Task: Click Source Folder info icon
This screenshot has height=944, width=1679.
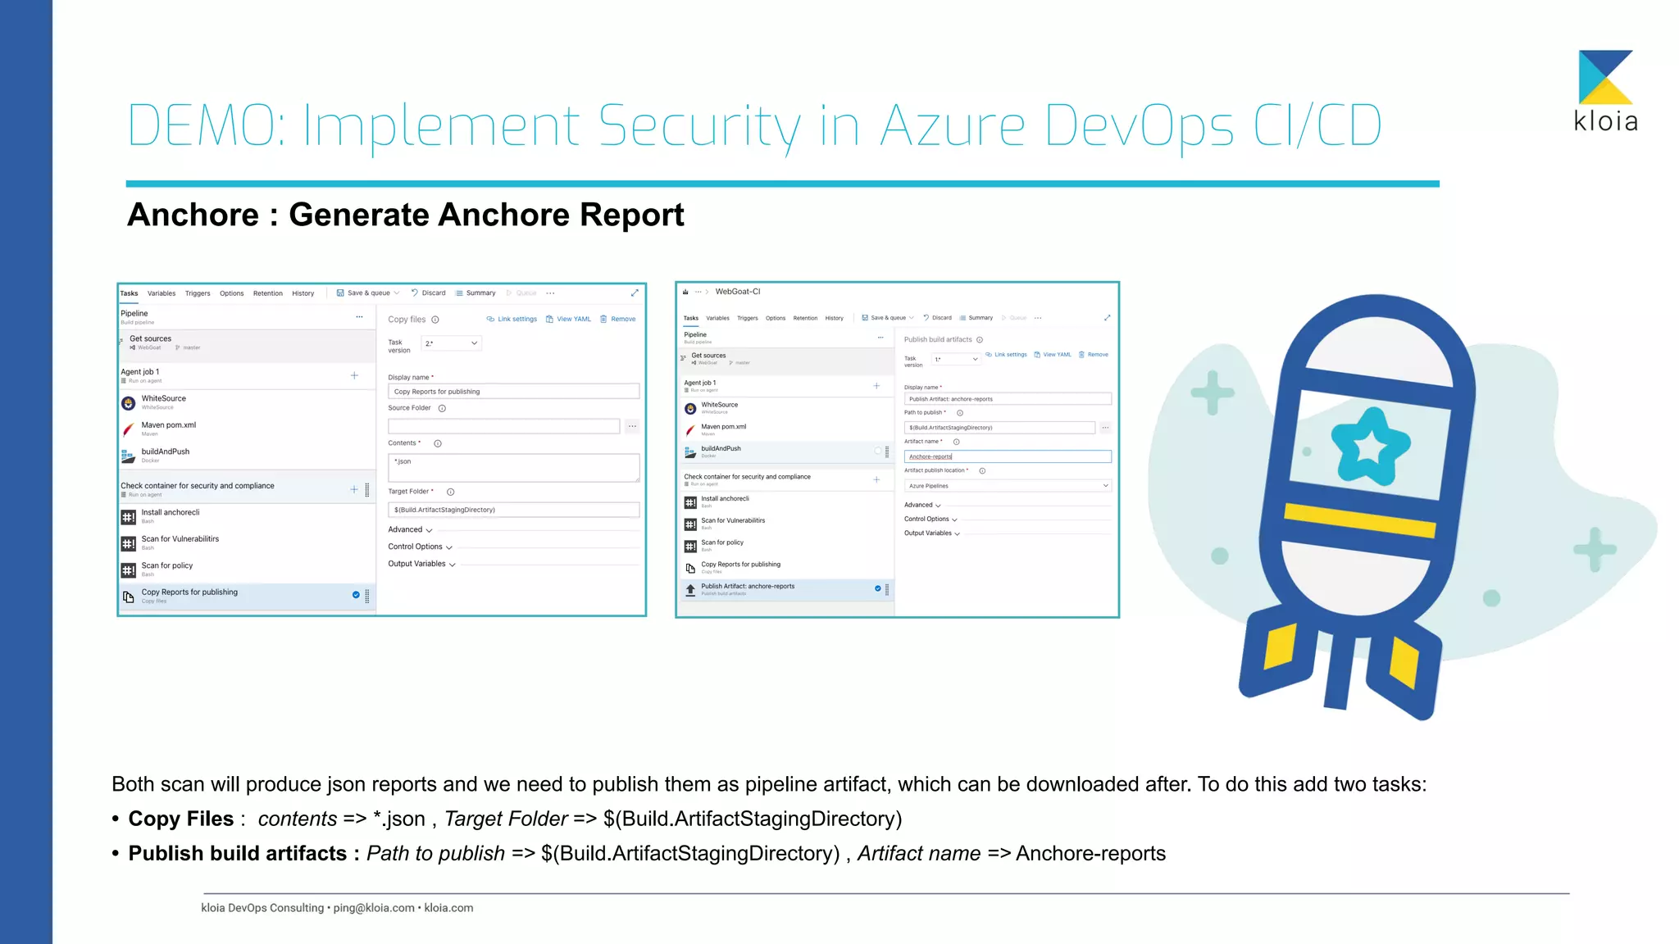Action: 442,408
